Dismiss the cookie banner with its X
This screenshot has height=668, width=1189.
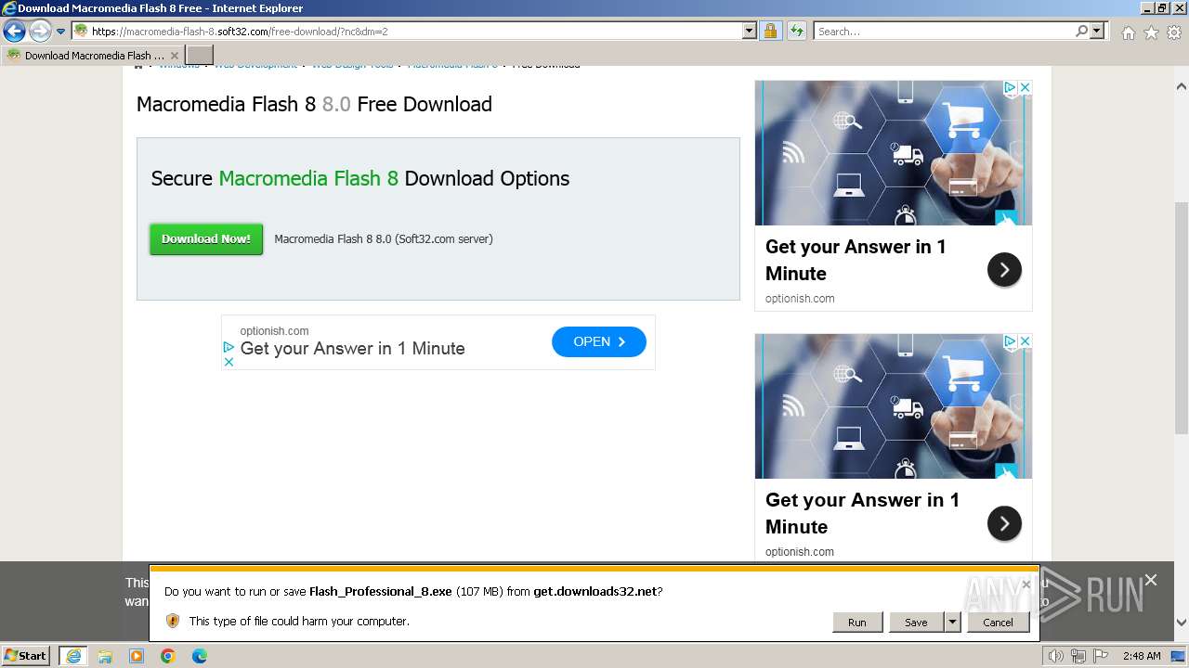(1151, 580)
